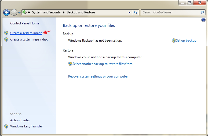Click the Set up backup link
The image size is (208, 136).
186,41
